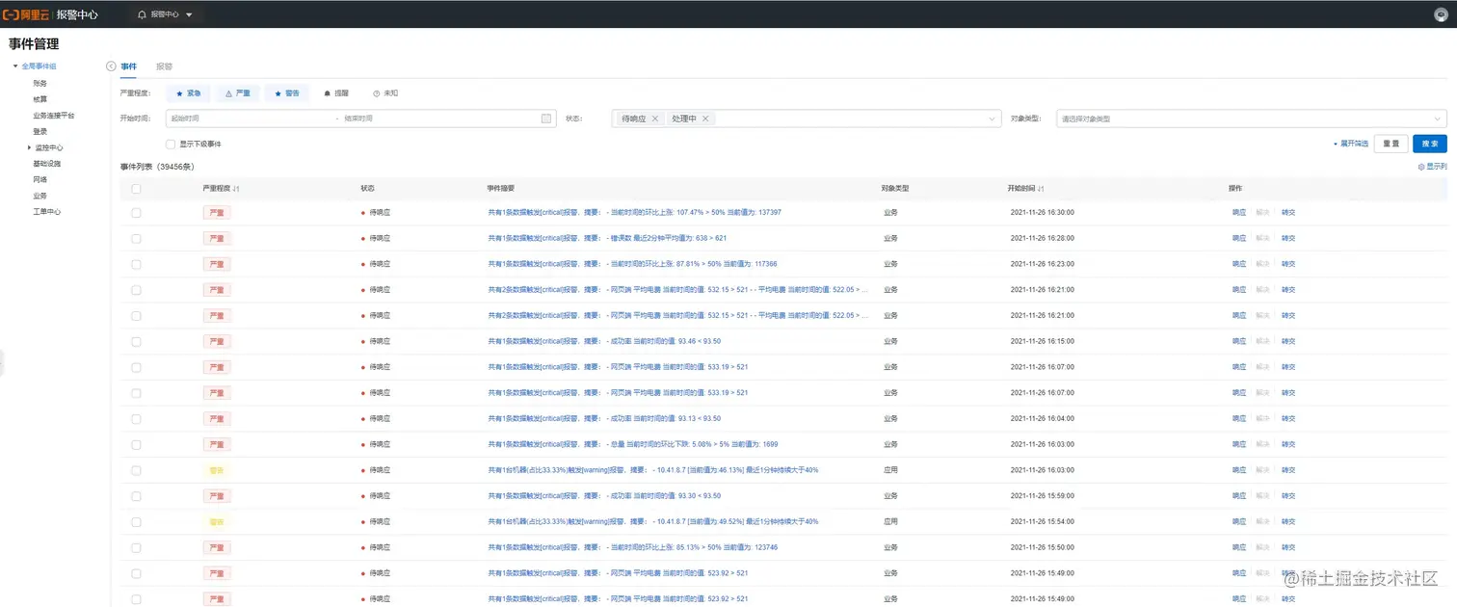Click 响应 for the 16:23:00 event
Viewport: 1457px width, 607px height.
[x=1238, y=264]
